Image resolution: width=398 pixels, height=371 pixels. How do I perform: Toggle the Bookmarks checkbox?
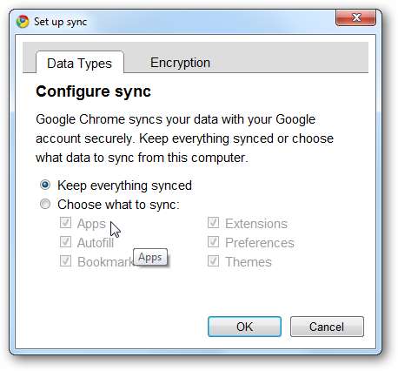point(65,261)
